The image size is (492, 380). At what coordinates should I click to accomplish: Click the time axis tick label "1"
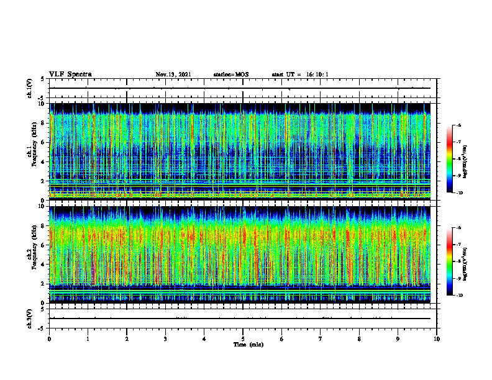tap(88, 339)
